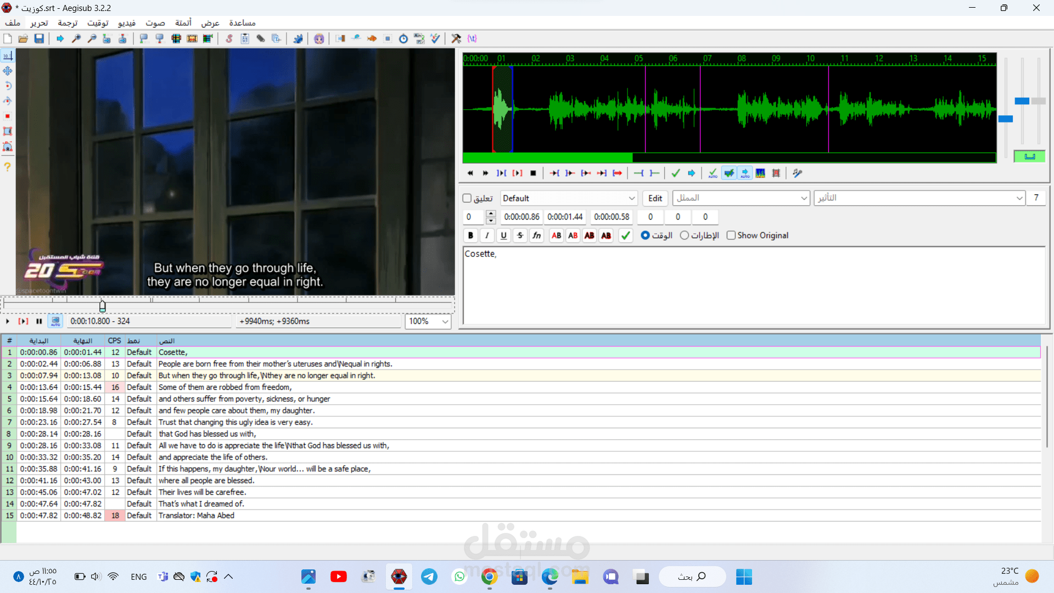The width and height of the screenshot is (1054, 593).
Task: Stop audio playback in the audio toolbar
Action: point(533,173)
